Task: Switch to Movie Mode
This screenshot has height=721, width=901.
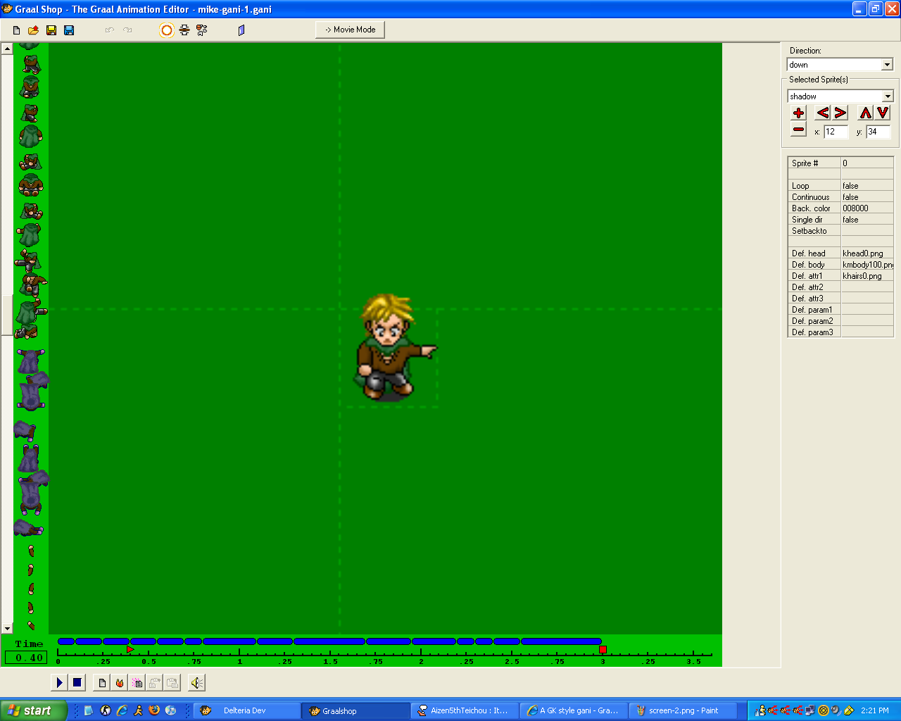Action: tap(350, 30)
